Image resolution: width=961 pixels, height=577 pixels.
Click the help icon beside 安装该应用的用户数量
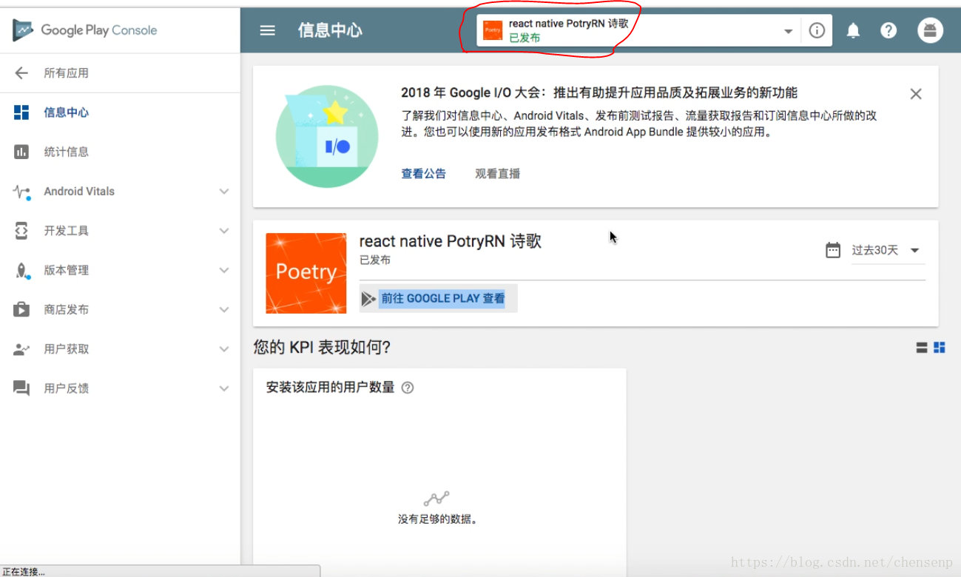pyautogui.click(x=407, y=388)
